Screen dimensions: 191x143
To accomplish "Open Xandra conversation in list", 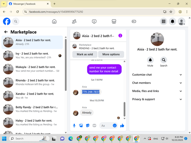I will tap(32, 96).
